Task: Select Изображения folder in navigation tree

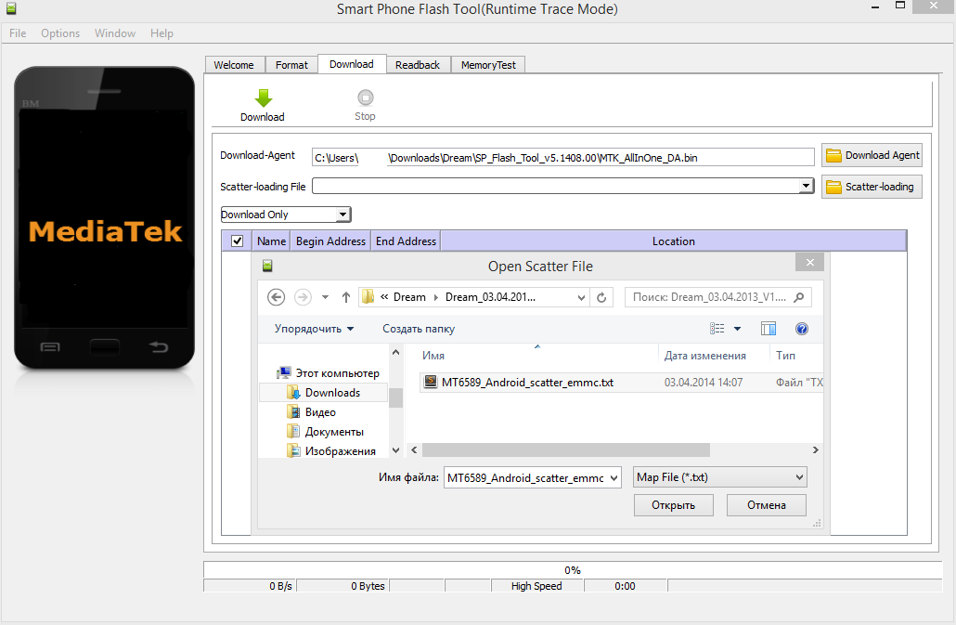Action: tap(331, 451)
